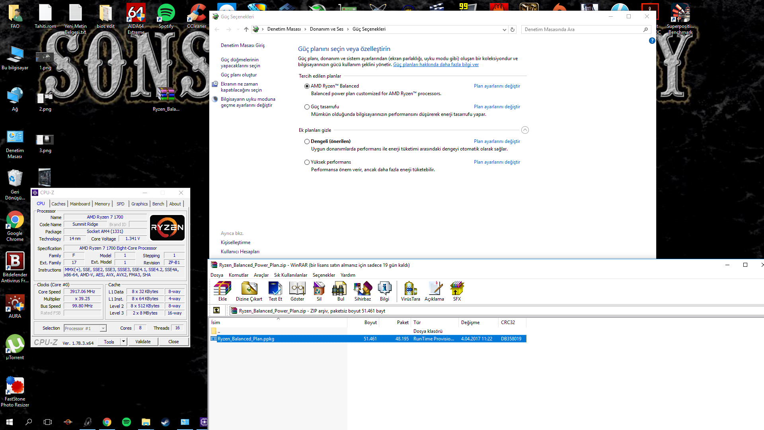764x430 pixels.
Task: Click the WinRAR Sil (Delete) icon
Action: 319,291
